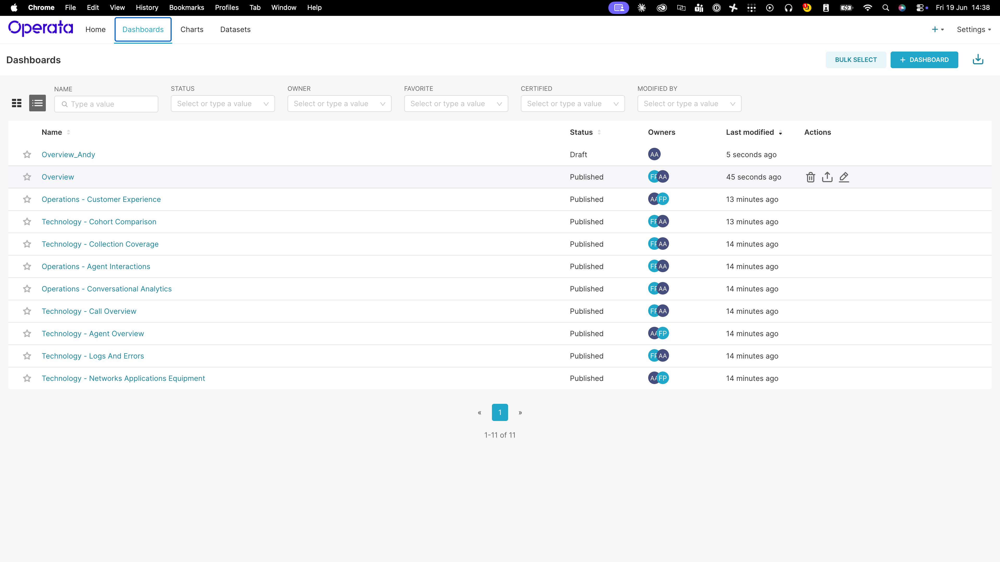Click the menu bar date and time
The image size is (1000, 562).
pos(963,7)
